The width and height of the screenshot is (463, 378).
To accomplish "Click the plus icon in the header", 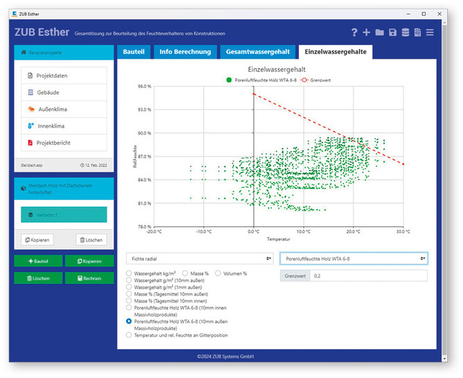I will click(x=367, y=33).
